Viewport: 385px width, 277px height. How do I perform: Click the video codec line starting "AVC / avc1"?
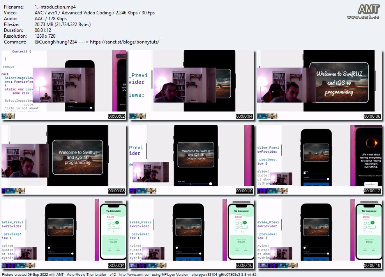tap(95, 13)
